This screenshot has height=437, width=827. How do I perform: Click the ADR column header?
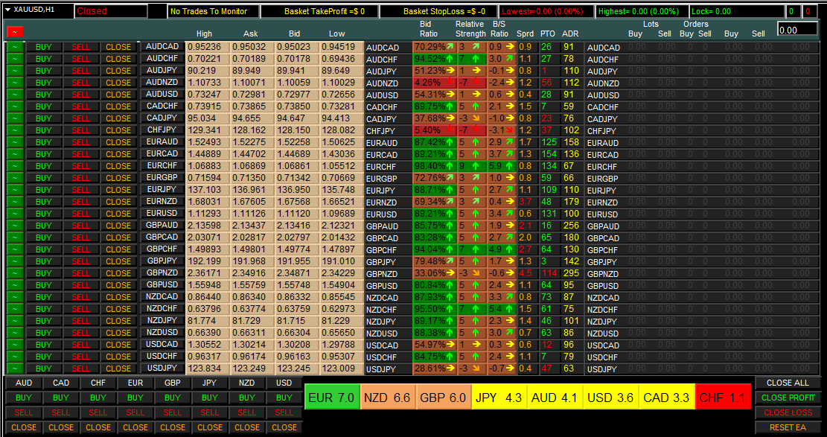point(570,34)
